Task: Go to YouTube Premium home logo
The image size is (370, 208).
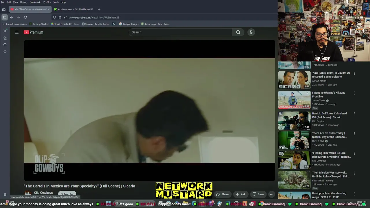Action: pos(34,32)
